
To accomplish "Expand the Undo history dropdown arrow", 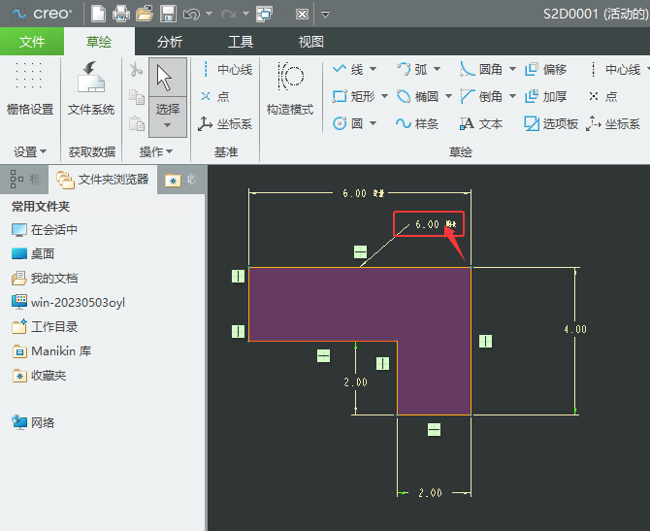I will (210, 15).
